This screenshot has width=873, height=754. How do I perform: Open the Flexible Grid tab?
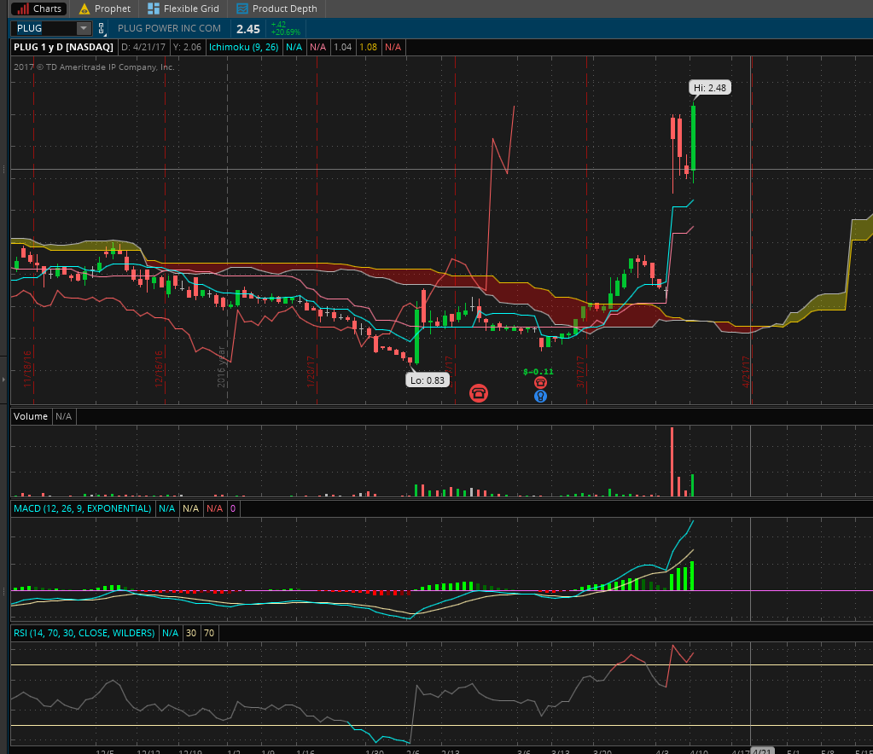point(183,9)
